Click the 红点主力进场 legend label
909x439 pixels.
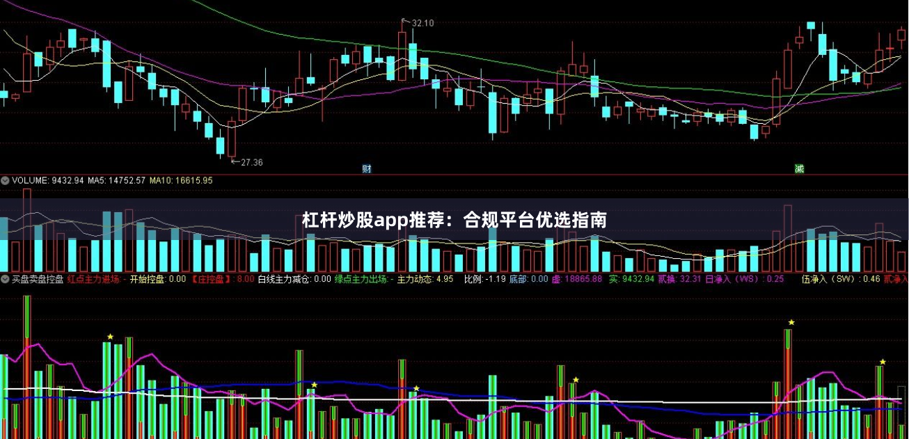coord(94,279)
